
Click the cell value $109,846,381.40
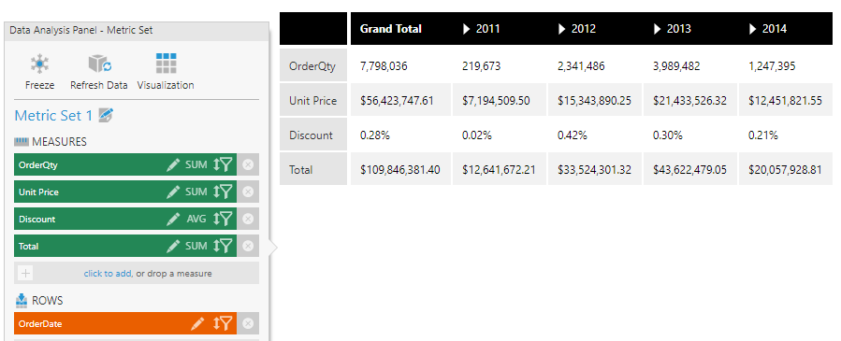coord(400,170)
